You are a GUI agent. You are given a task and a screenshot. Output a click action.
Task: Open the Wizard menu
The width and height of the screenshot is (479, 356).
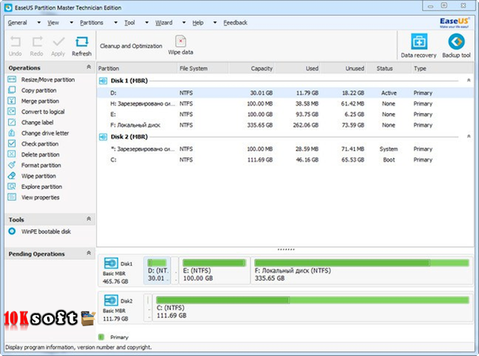pyautogui.click(x=164, y=22)
